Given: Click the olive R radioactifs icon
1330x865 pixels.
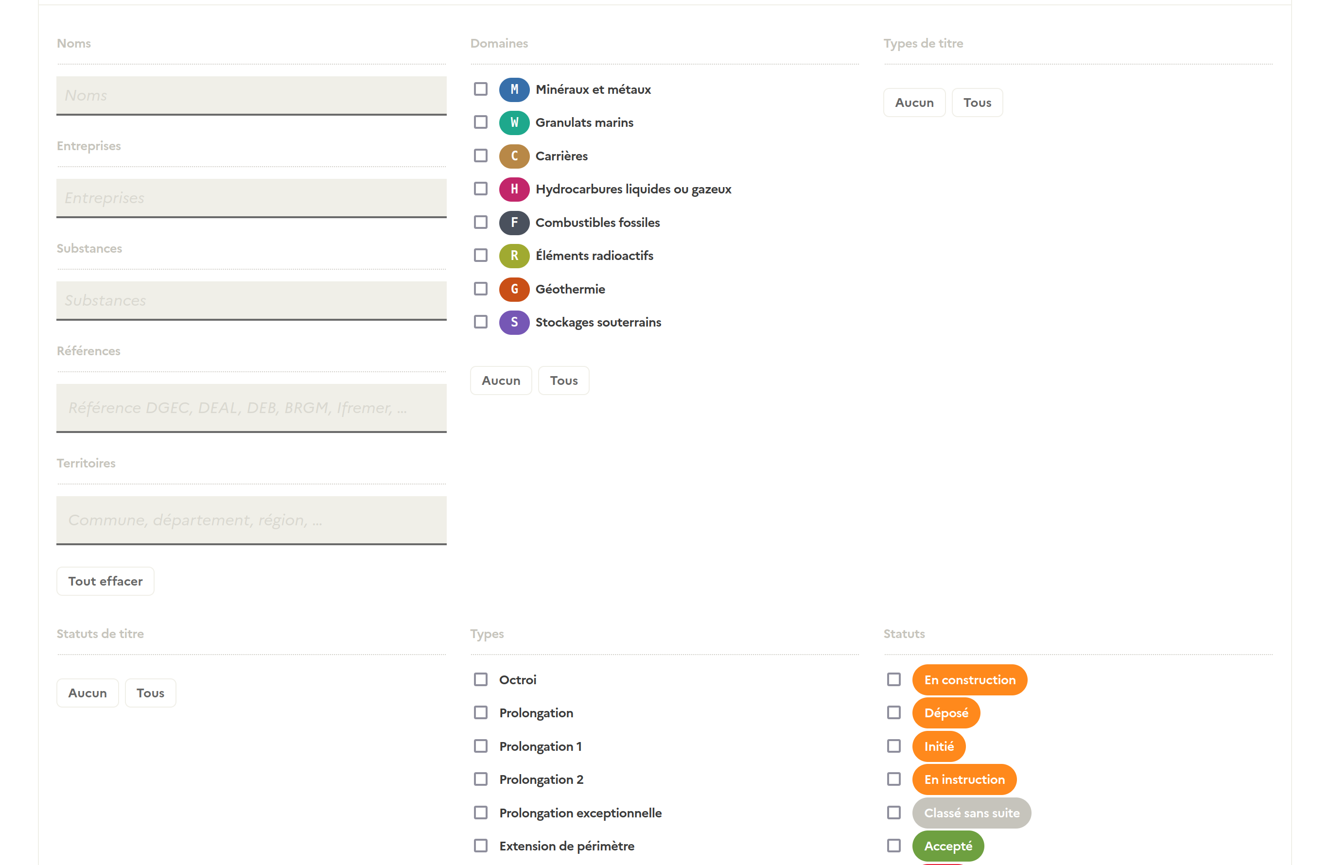Looking at the screenshot, I should (513, 255).
